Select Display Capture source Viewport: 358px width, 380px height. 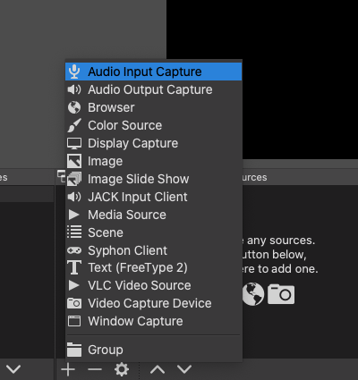154,143
